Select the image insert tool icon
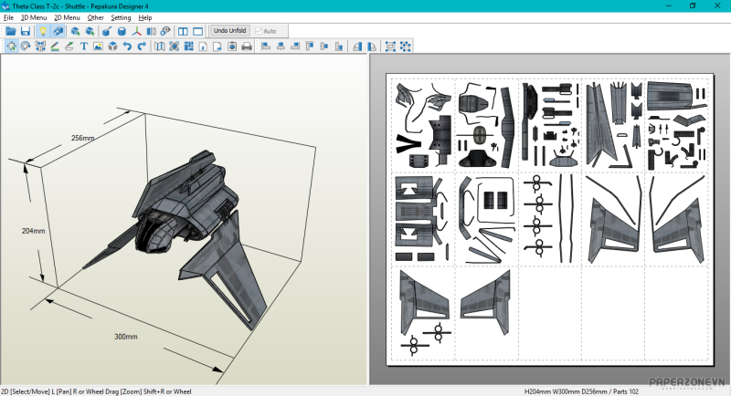 click(98, 47)
